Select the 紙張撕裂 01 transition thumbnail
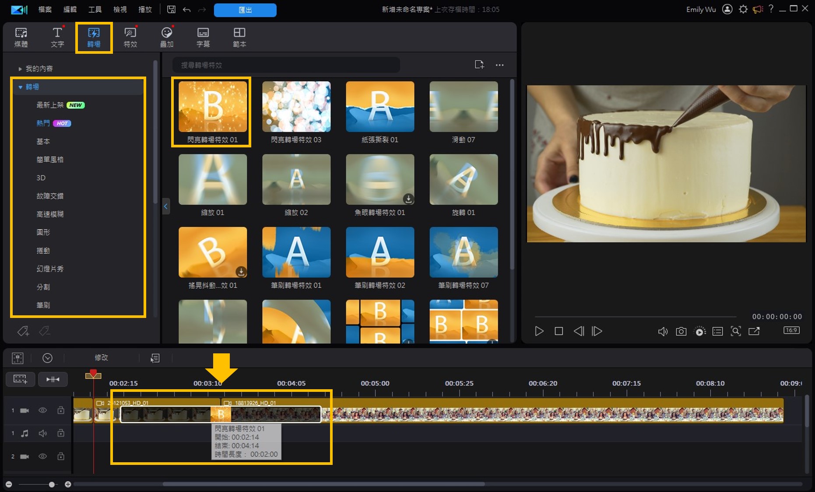815x492 pixels. (379, 107)
